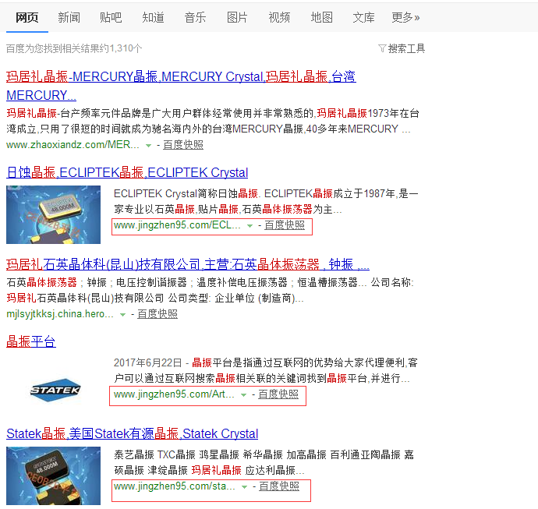Expand arrow next to jingzhen95.com/Art URL

click(x=243, y=395)
